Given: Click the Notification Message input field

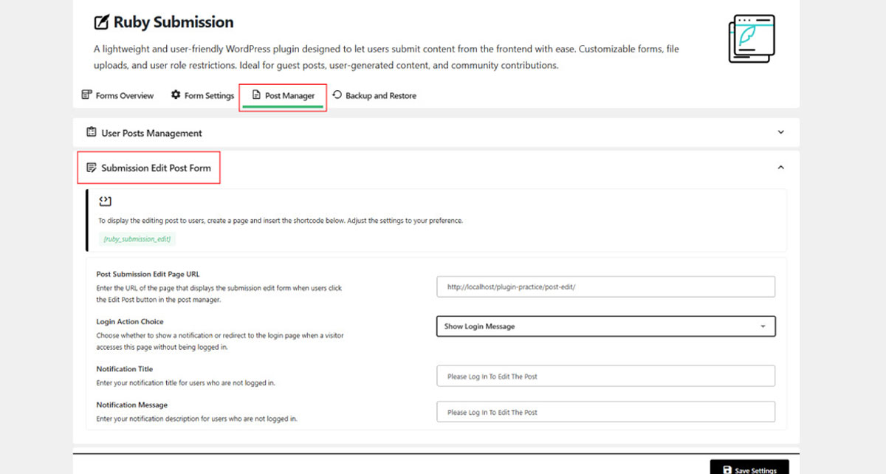Looking at the screenshot, I should (x=606, y=412).
